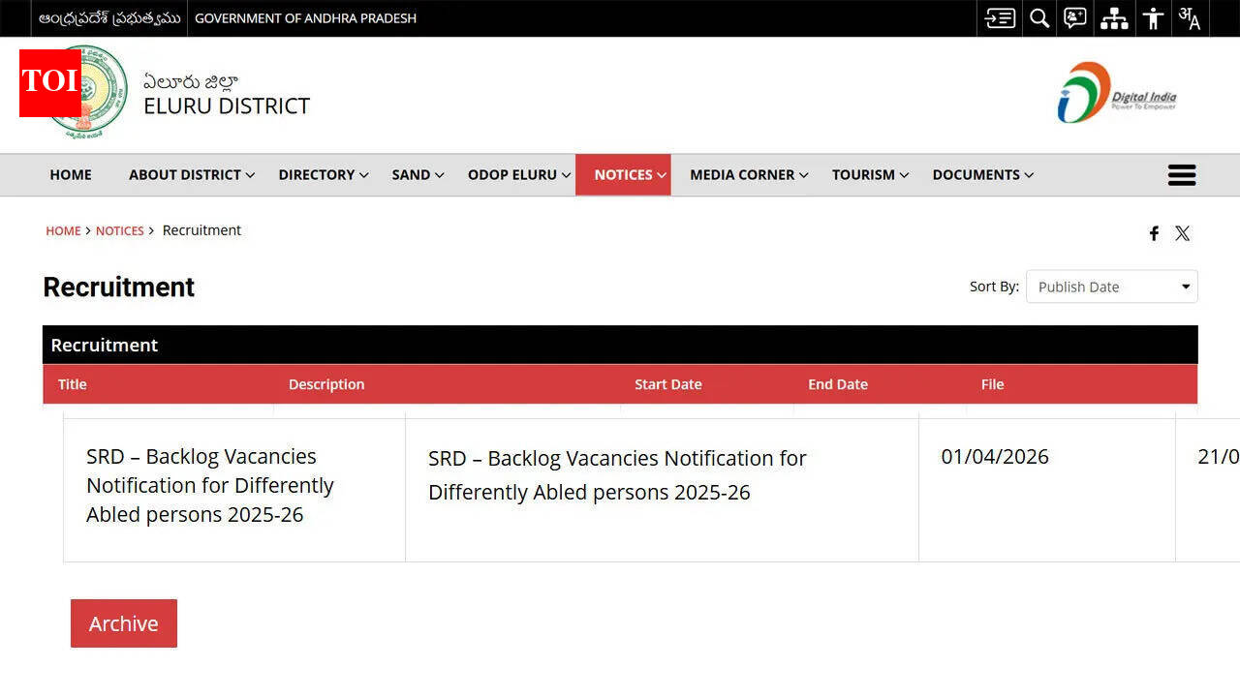This screenshot has width=1240, height=697.
Task: Open the social media links icon
Action: (1075, 18)
